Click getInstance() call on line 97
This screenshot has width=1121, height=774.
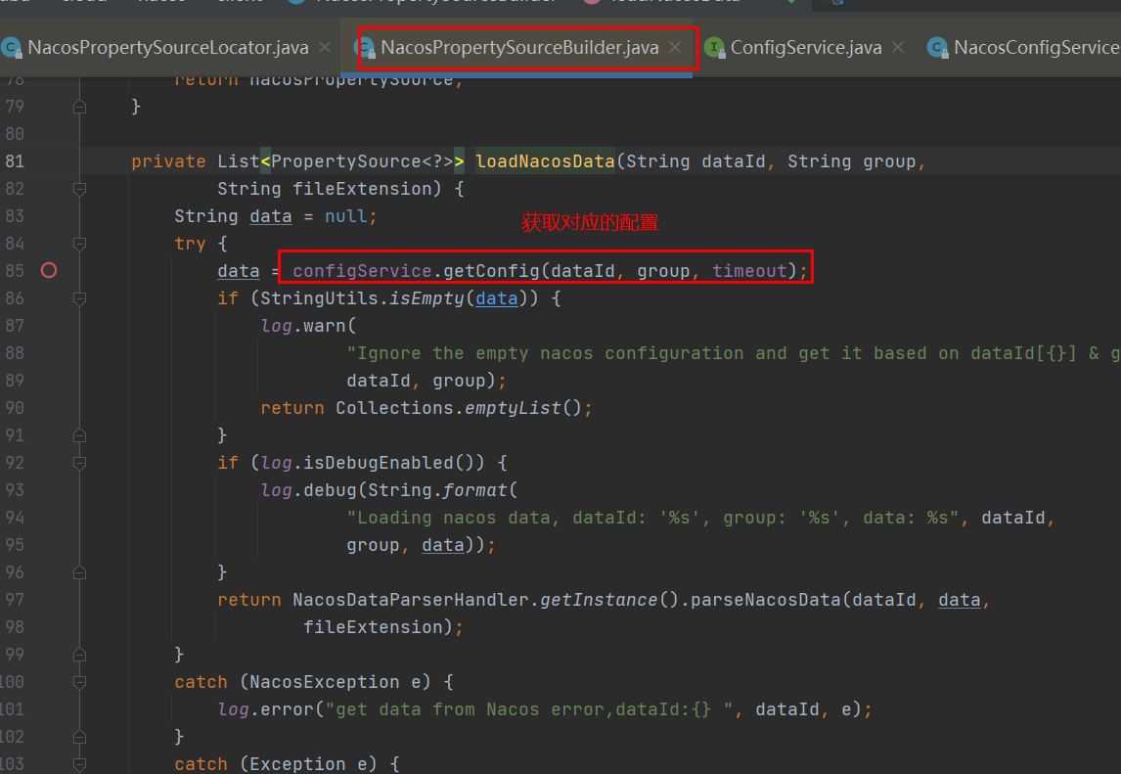(x=609, y=600)
